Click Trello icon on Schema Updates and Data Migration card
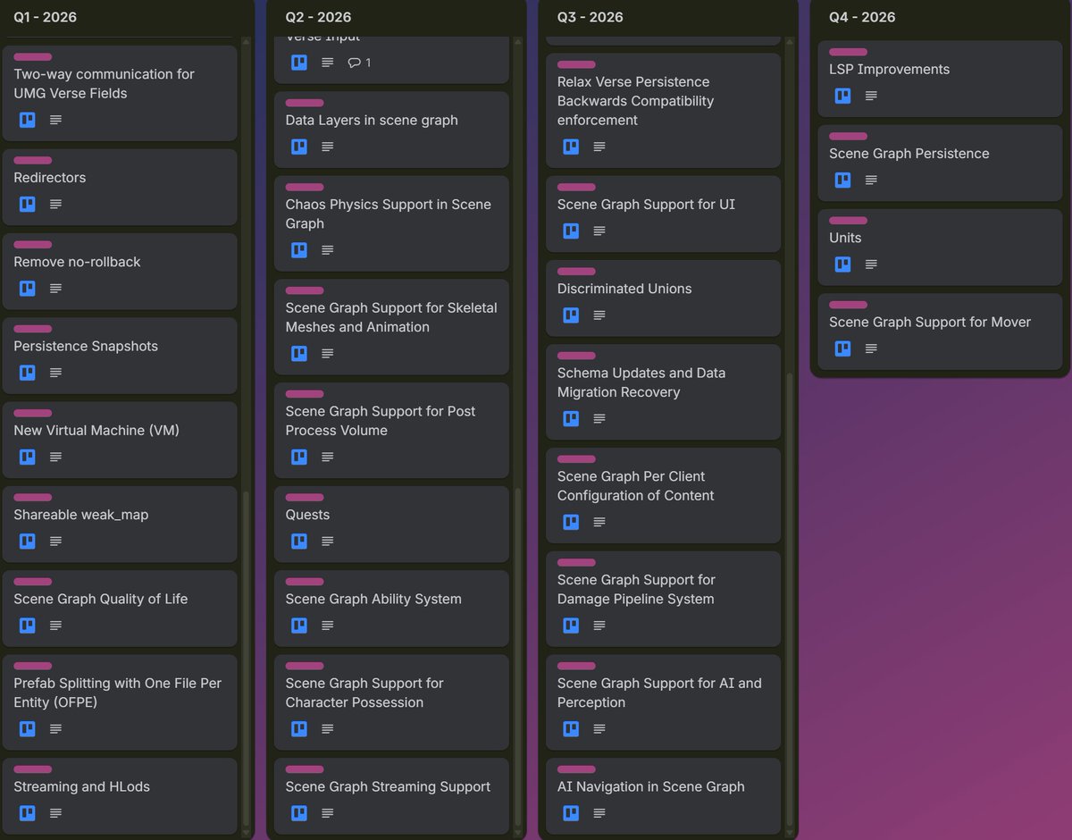Screen dimensions: 1072x840 pyautogui.click(x=571, y=418)
